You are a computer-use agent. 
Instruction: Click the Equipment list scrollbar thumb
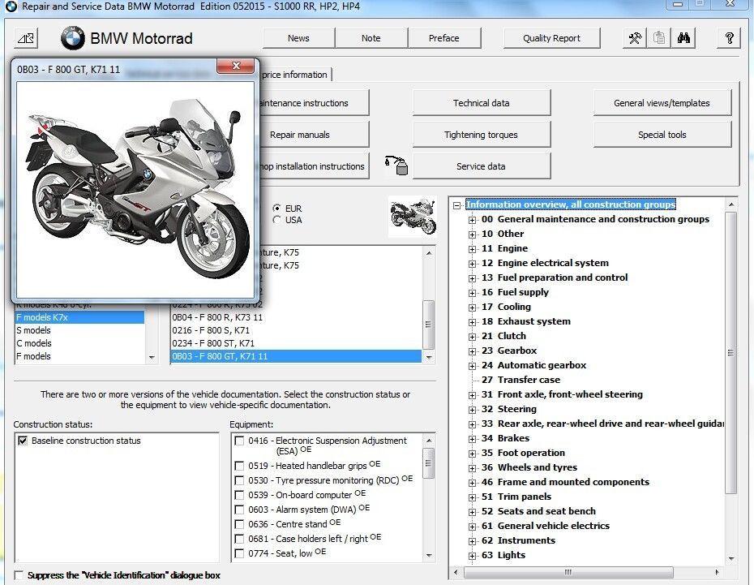[428, 462]
